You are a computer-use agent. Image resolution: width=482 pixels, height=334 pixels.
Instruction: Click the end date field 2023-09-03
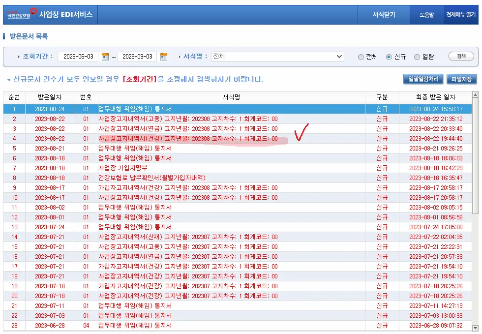[x=137, y=57]
